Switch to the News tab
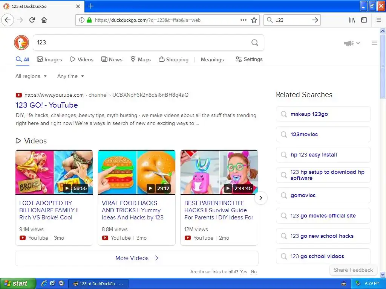 [x=112, y=59]
